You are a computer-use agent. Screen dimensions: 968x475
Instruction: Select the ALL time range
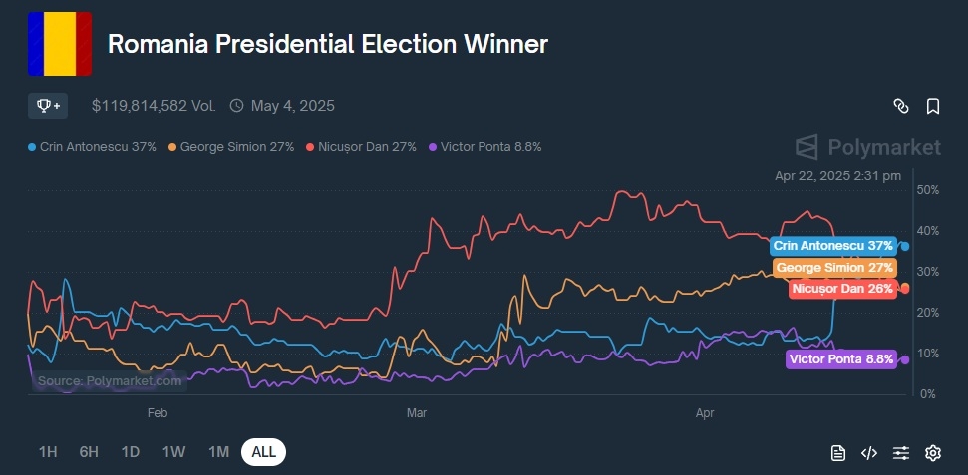point(263,452)
